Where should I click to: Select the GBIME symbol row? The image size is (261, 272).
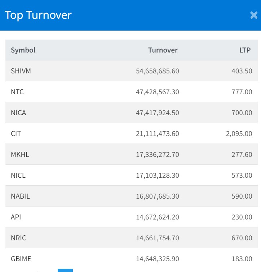pos(21,259)
